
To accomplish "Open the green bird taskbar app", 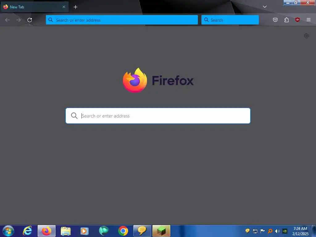I will (104, 231).
